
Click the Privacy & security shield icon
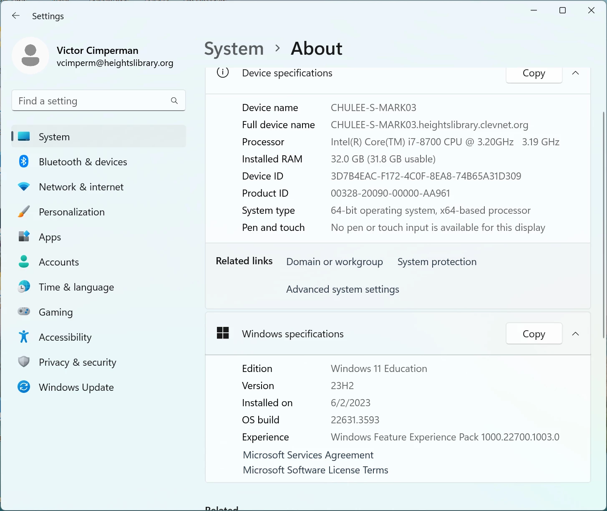24,362
